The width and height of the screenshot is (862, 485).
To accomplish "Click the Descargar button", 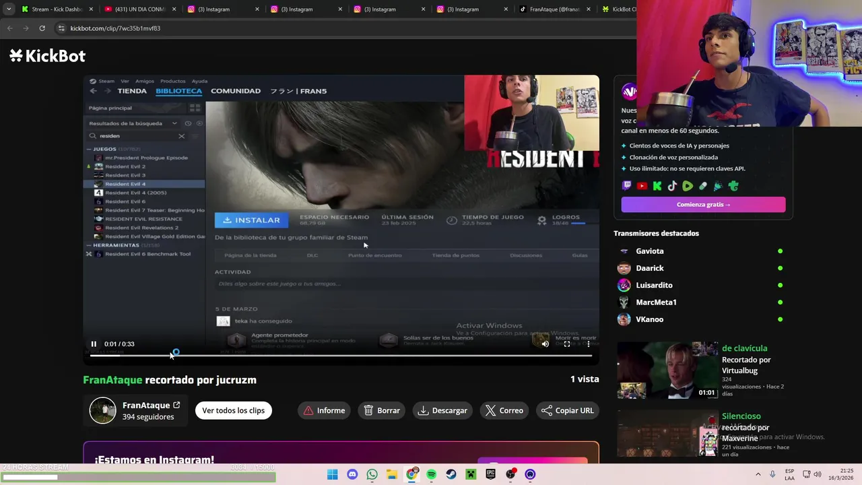I will 442,410.
